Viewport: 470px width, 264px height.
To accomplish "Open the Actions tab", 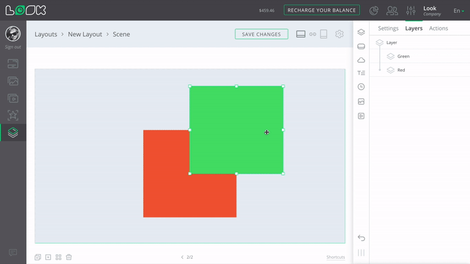I will (x=438, y=28).
